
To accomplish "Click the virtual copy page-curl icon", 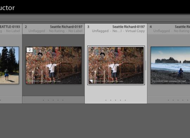I will point(91,81).
